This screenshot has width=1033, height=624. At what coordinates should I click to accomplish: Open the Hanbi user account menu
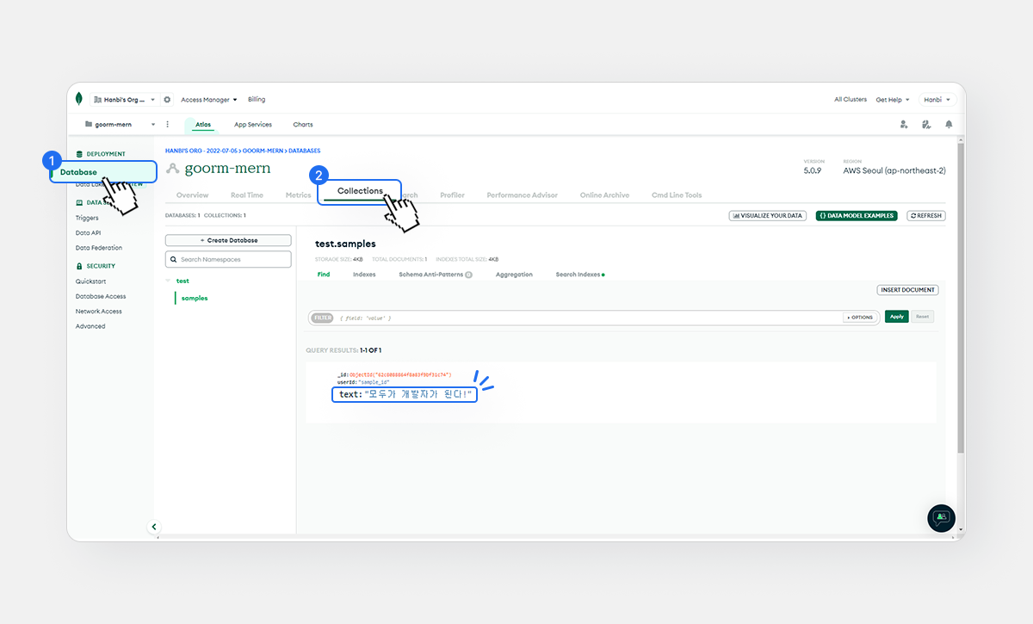point(937,100)
